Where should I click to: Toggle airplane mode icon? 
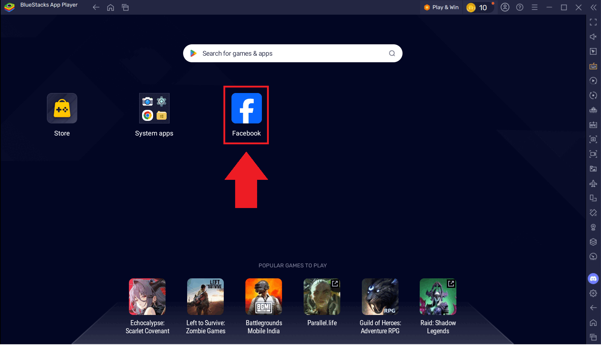point(593,183)
